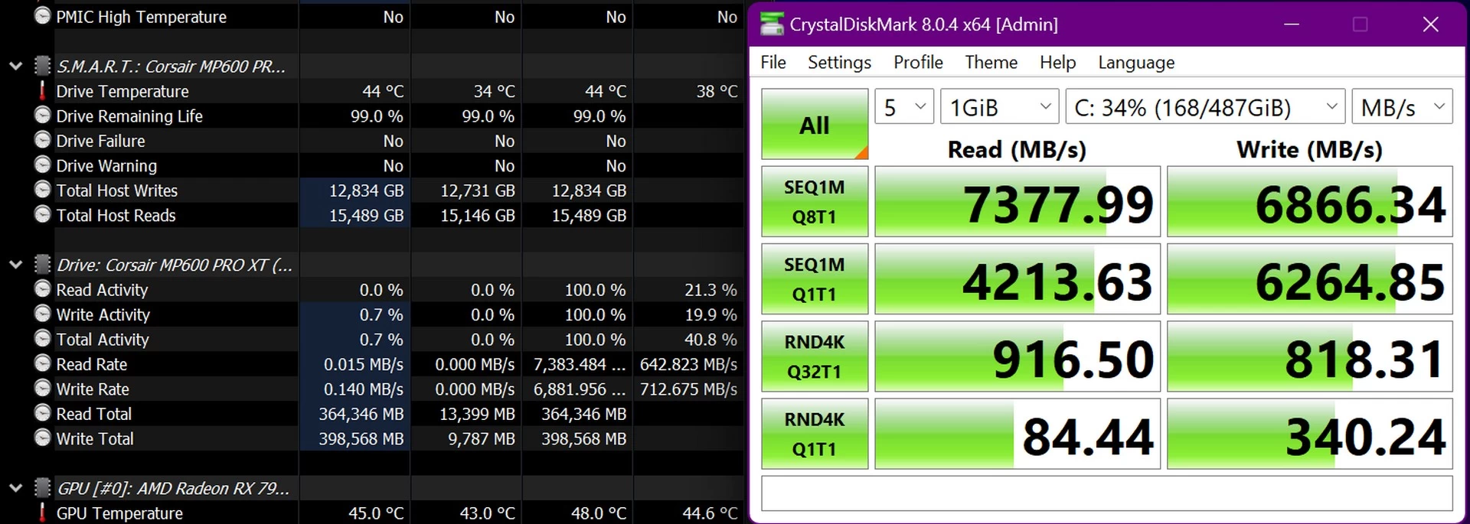Click the Read Rate sensor clock icon
The width and height of the screenshot is (1470, 524).
pyautogui.click(x=43, y=364)
